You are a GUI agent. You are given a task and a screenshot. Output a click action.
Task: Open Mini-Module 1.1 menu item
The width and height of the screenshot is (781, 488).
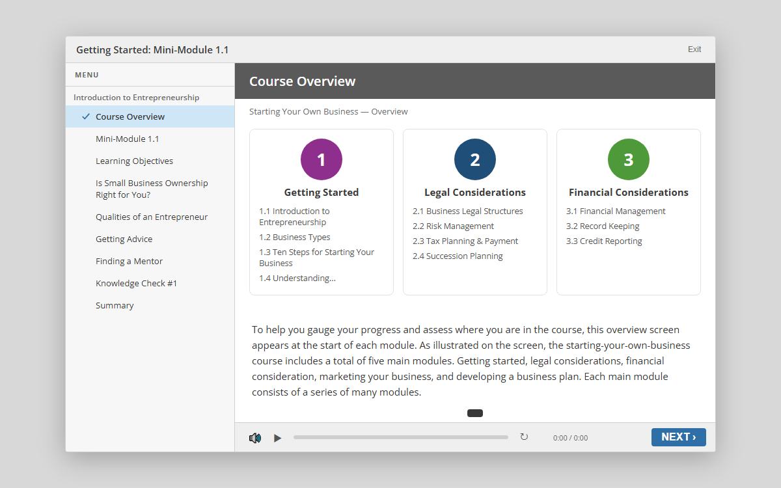(150, 139)
